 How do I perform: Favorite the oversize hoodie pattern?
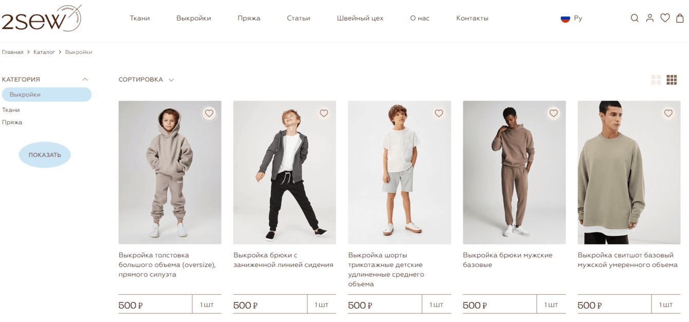tap(209, 113)
